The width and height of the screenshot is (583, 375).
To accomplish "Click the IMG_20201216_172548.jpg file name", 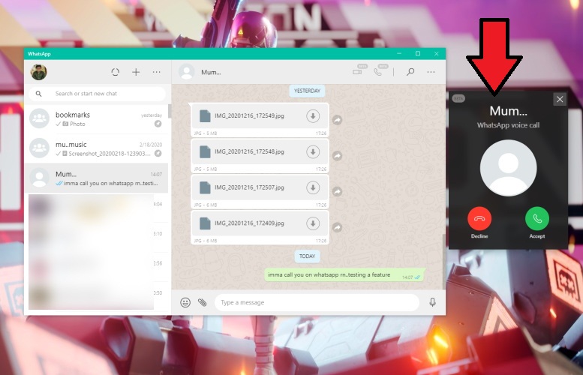I will pyautogui.click(x=250, y=151).
